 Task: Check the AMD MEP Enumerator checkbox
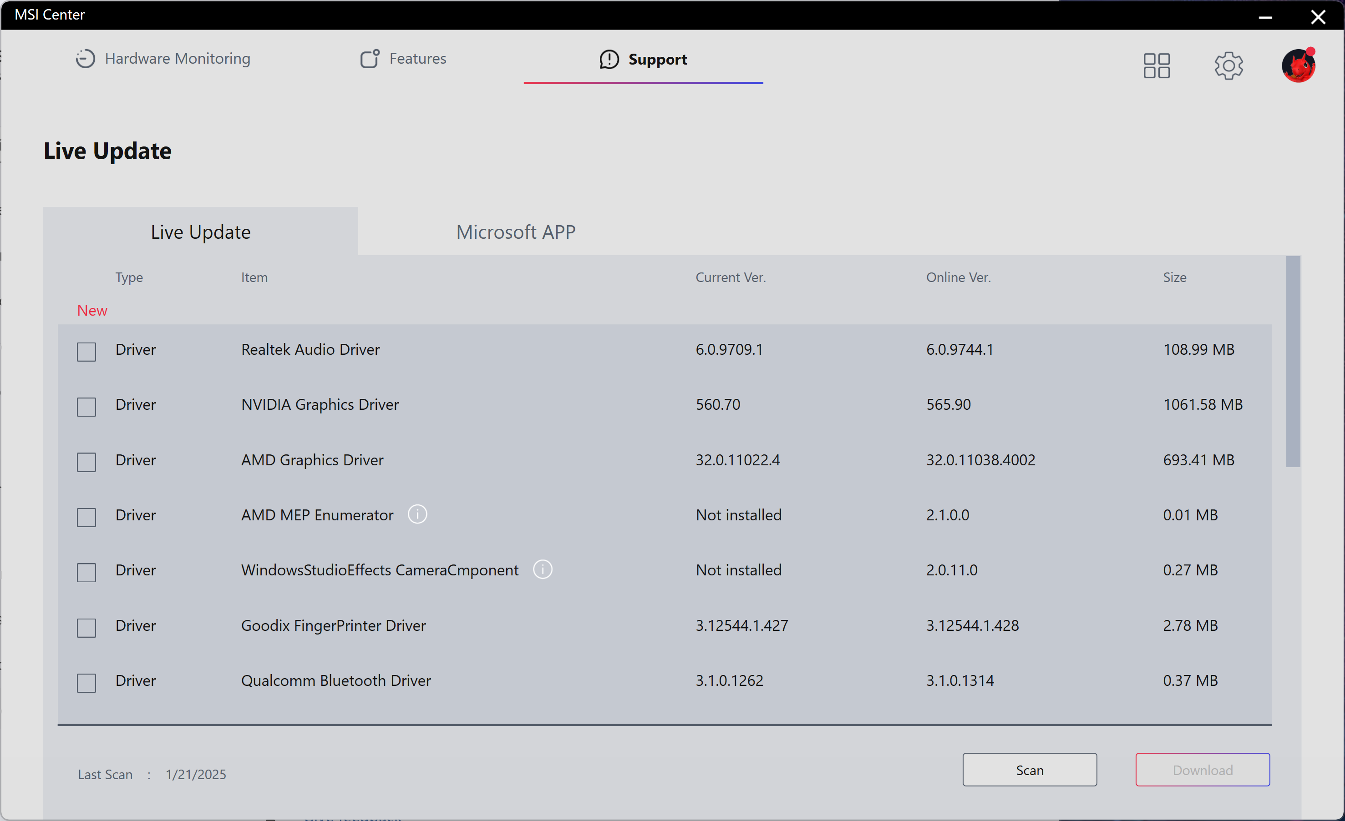point(86,517)
